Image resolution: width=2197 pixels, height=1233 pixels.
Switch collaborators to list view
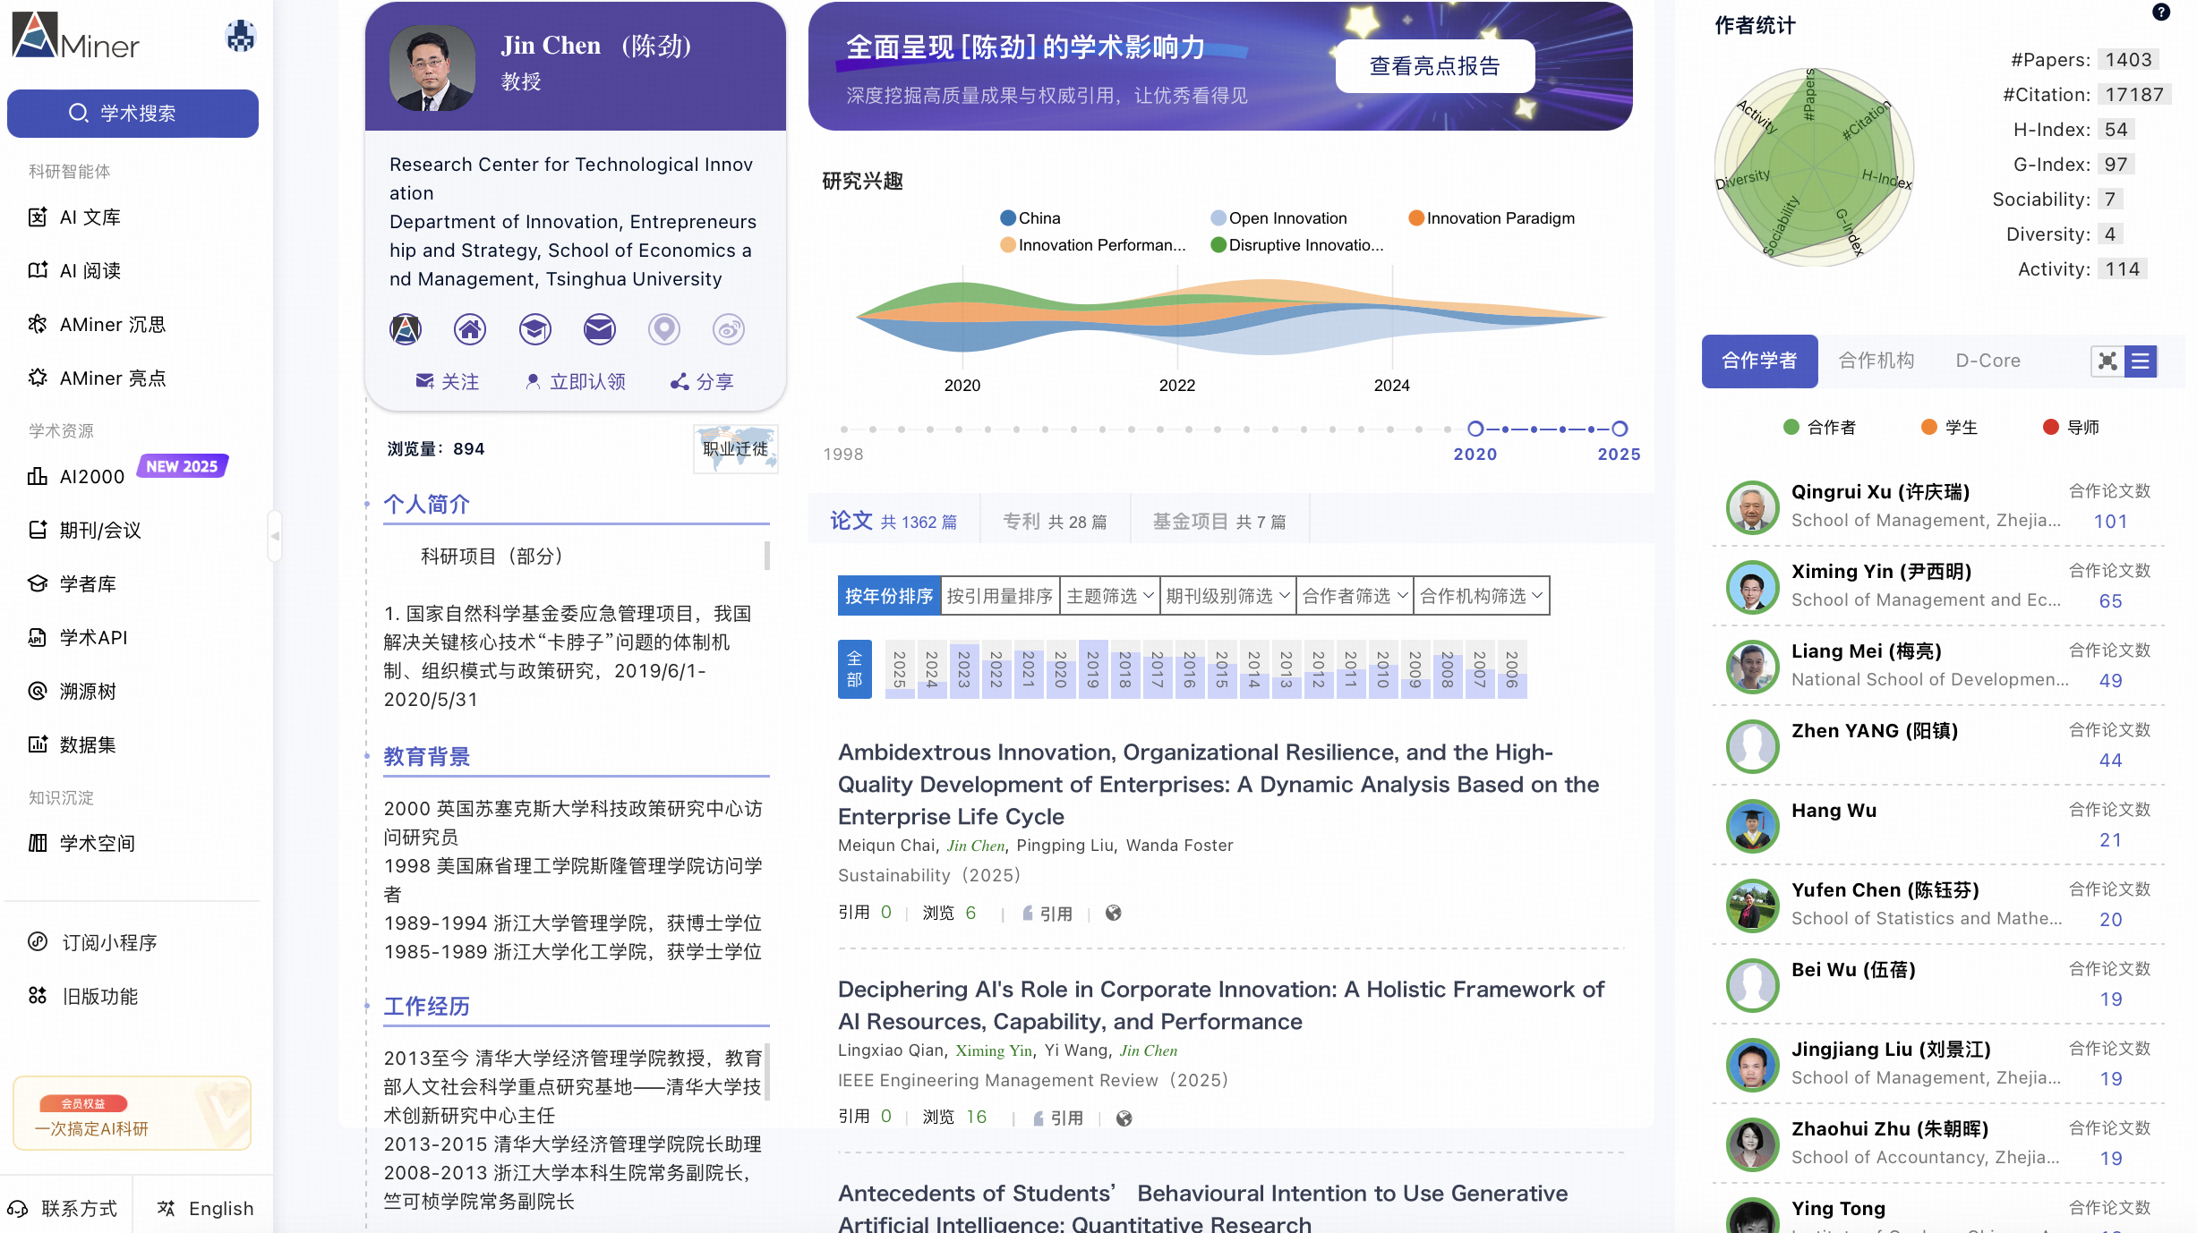click(x=2141, y=361)
